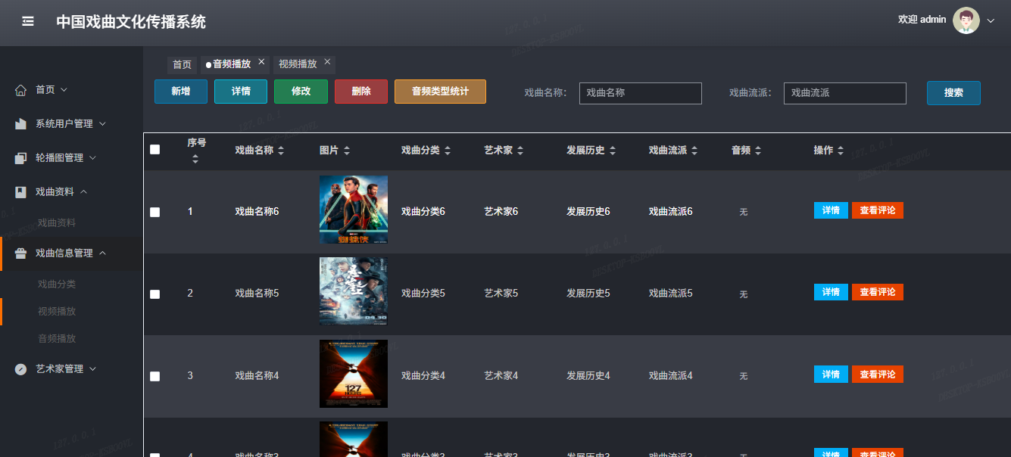Open the admin avatar picture
The height and width of the screenshot is (457, 1011).
click(966, 20)
